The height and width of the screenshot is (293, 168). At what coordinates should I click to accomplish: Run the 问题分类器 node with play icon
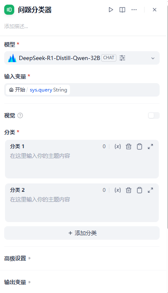click(111, 10)
